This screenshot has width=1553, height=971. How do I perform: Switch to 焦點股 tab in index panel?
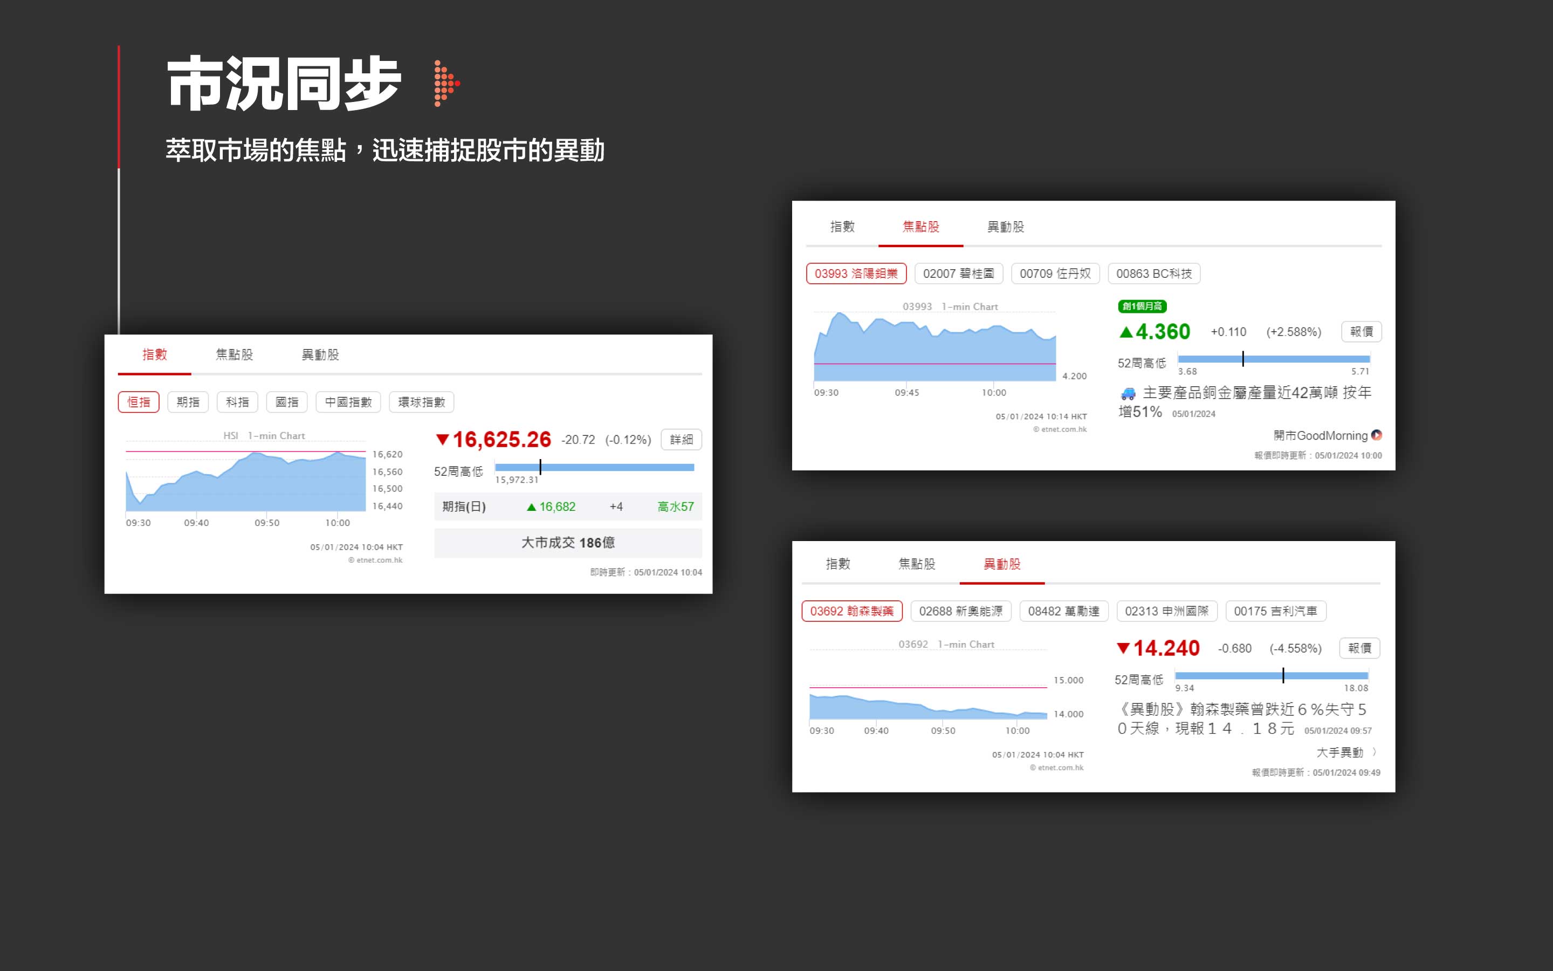point(234,354)
